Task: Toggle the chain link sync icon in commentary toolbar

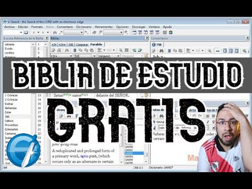Action: (x=217, y=50)
